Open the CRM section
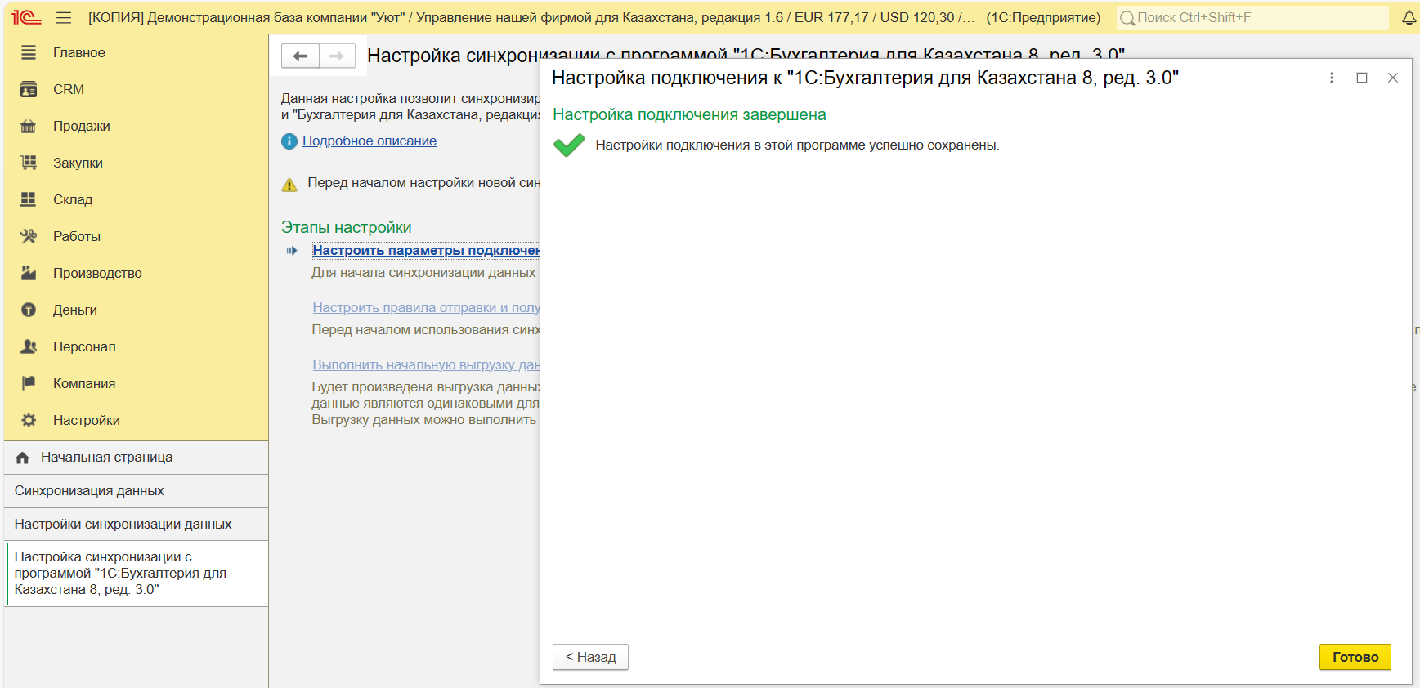Image resolution: width=1420 pixels, height=688 pixels. click(x=69, y=89)
